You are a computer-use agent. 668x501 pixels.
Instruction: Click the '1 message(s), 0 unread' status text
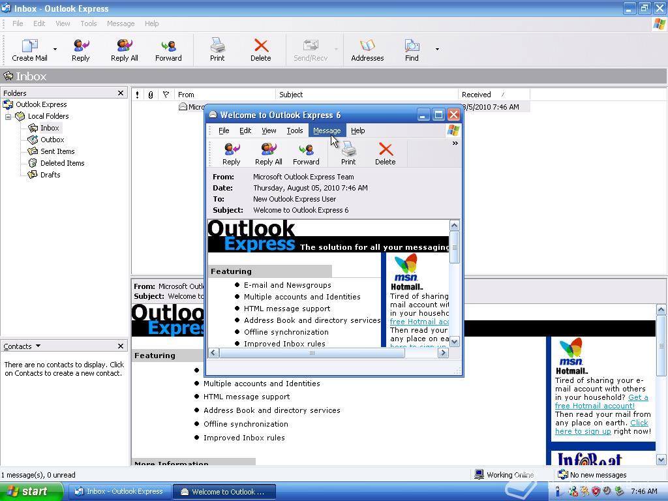(38, 475)
